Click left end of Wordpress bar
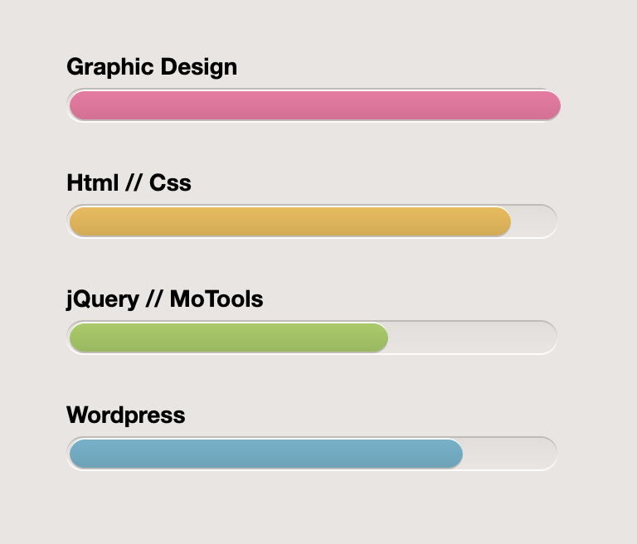Screen dimensions: 637x544 pos(79,454)
